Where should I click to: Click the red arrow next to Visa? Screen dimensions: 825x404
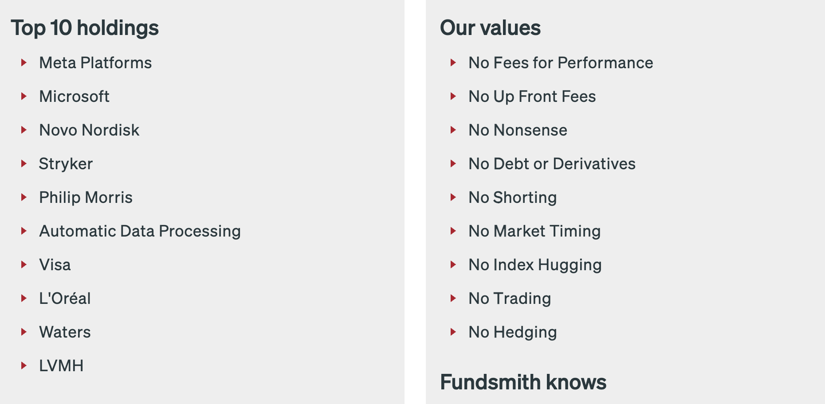[x=24, y=264]
